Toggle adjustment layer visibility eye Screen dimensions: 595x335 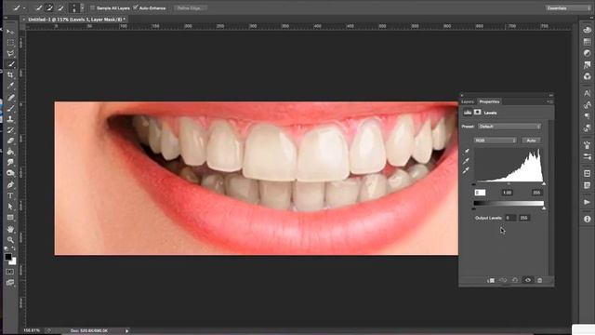(x=527, y=280)
